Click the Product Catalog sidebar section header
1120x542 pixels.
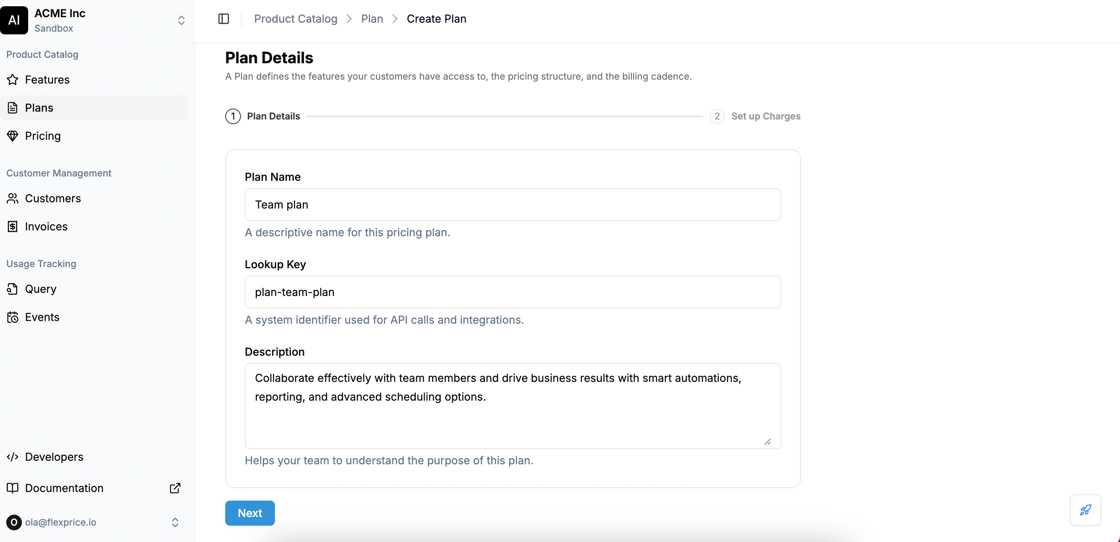(x=42, y=54)
